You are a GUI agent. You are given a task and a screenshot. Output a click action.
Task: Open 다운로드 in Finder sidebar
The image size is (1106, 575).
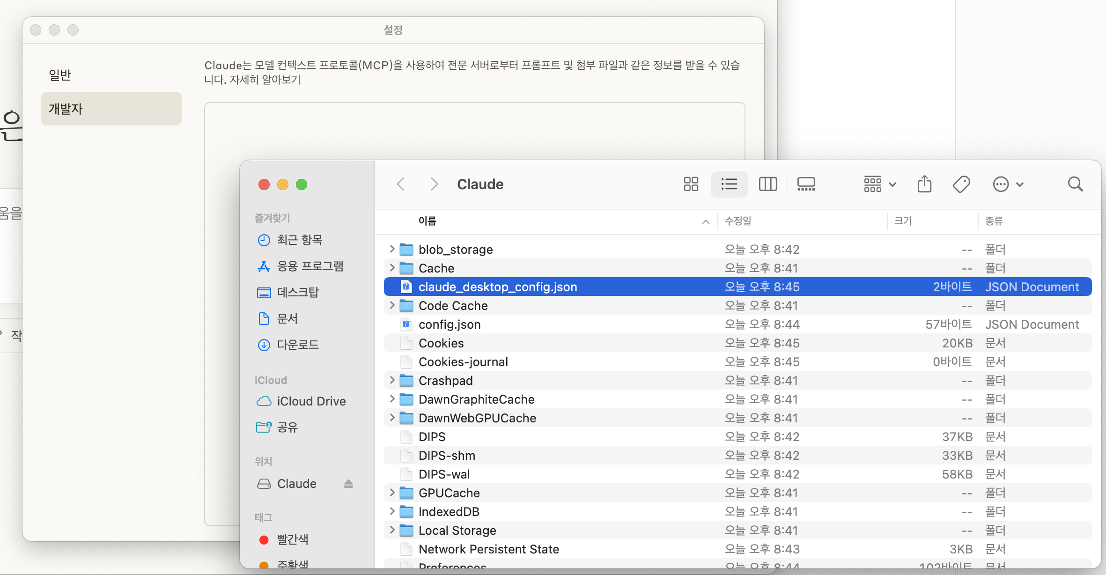297,345
